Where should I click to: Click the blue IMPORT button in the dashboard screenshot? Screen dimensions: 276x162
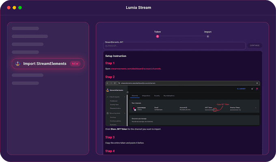pos(241,89)
